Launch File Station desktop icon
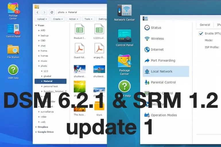The height and width of the screenshot is (147, 221). pos(13,52)
